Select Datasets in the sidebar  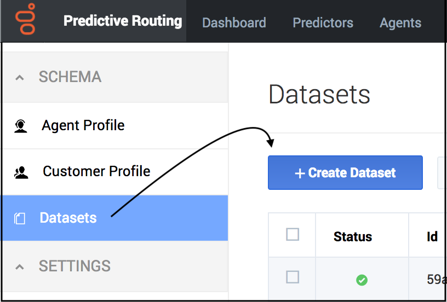[x=68, y=218]
